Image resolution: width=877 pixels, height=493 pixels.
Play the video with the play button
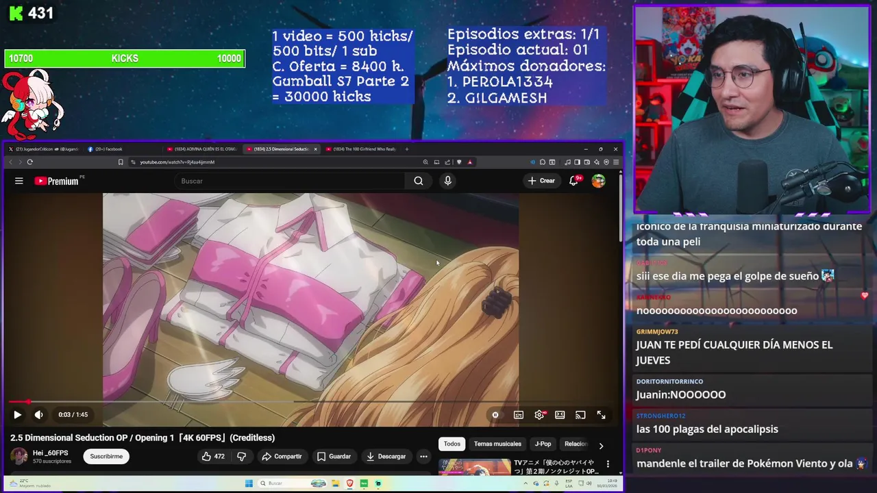[17, 414]
